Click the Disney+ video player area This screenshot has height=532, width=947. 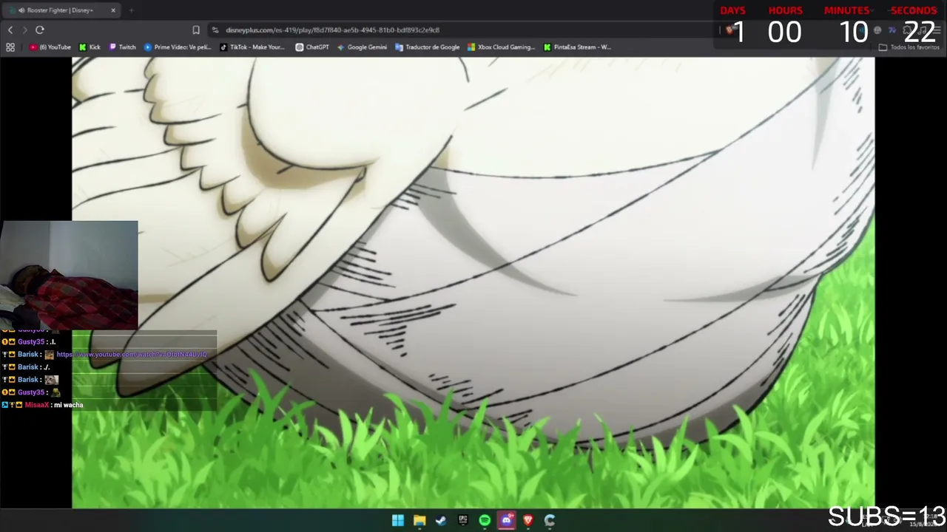pyautogui.click(x=473, y=283)
